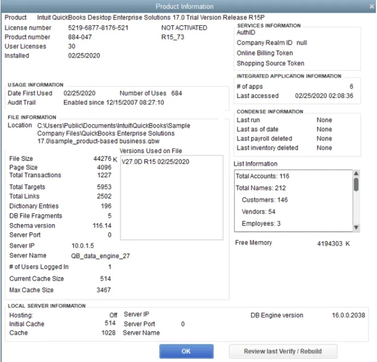Viewport: 377px width, 362px height.
Task: Select the Total Names: 212 row
Action: point(260,188)
